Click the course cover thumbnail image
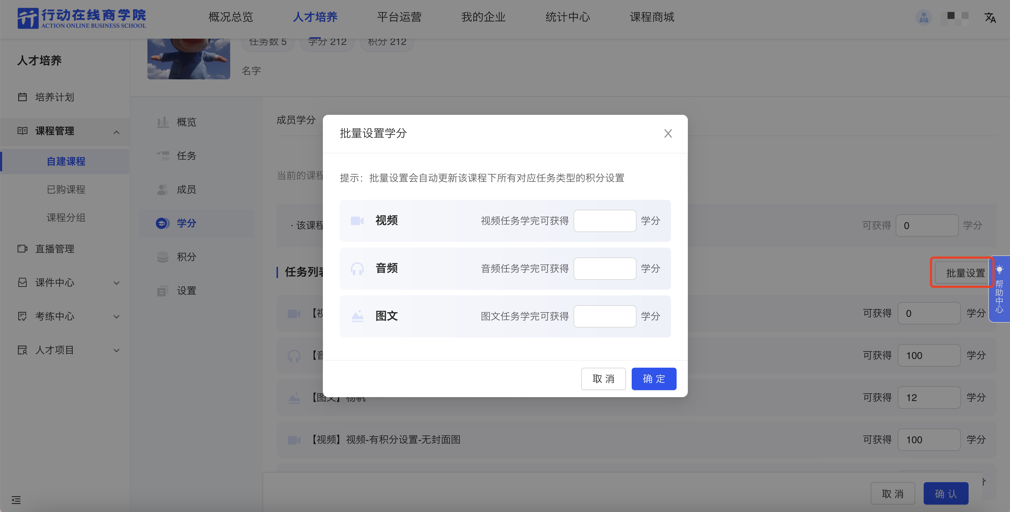The image size is (1010, 512). coord(188,59)
